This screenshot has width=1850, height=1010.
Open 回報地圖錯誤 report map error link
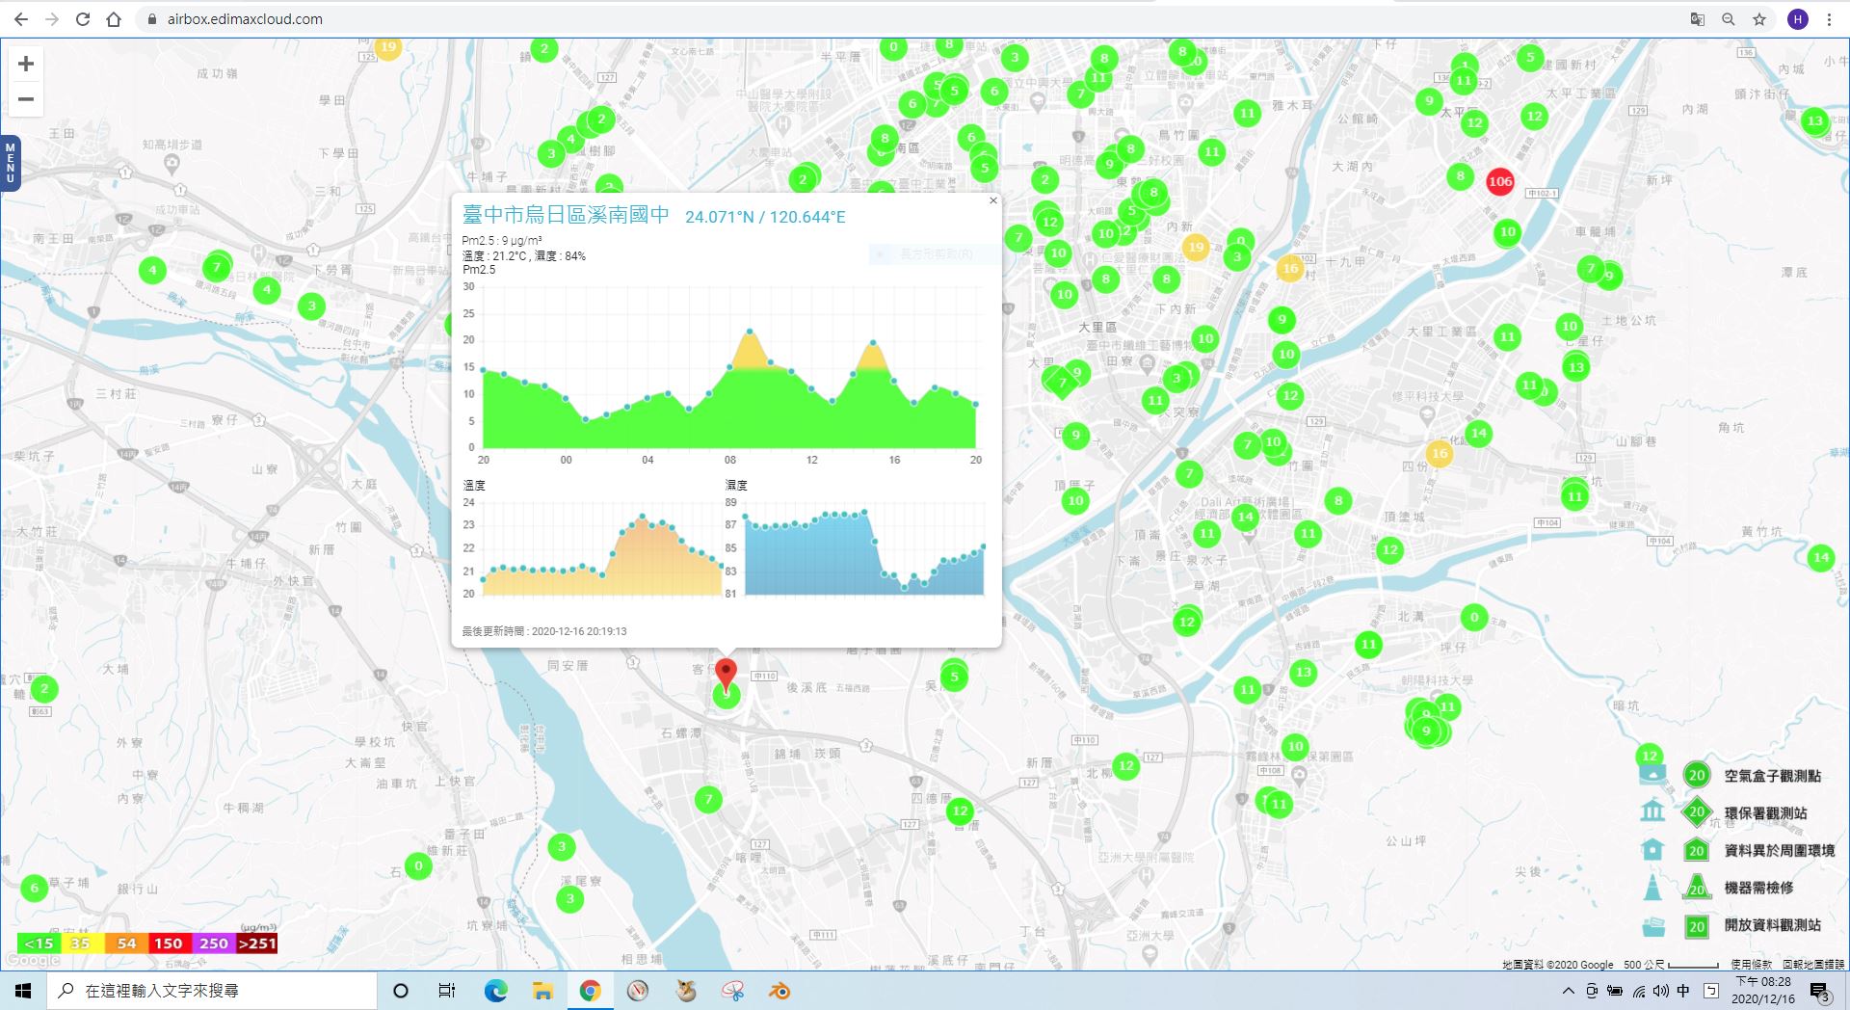pos(1812,965)
